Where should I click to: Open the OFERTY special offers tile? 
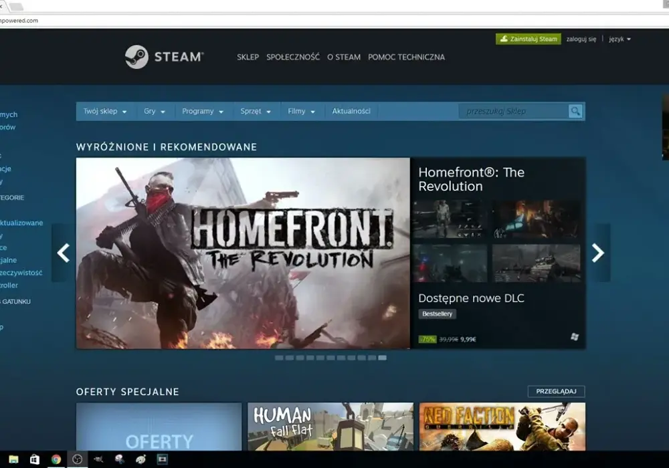(159, 427)
